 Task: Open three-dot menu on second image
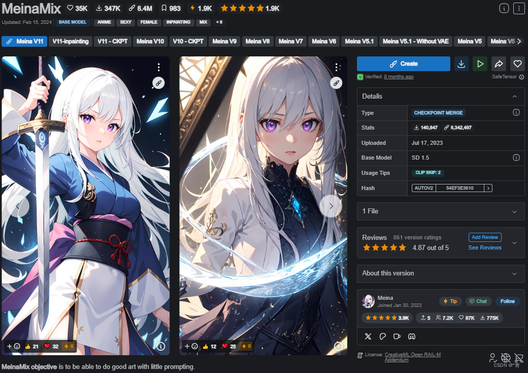[337, 68]
